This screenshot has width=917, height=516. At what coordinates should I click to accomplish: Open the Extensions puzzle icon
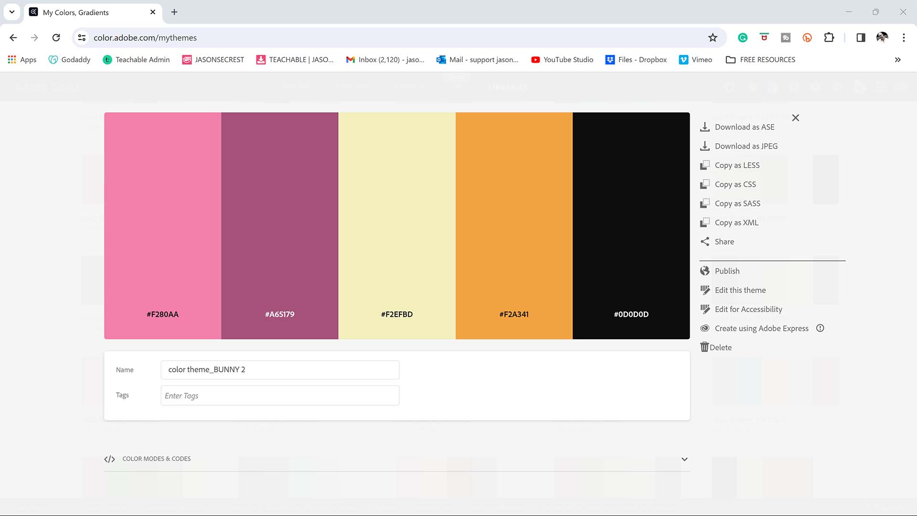829,38
